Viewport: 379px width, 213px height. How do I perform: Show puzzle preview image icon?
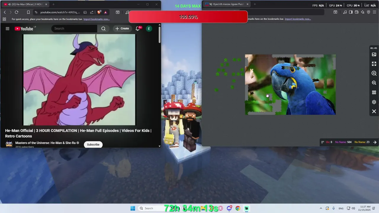point(374,54)
